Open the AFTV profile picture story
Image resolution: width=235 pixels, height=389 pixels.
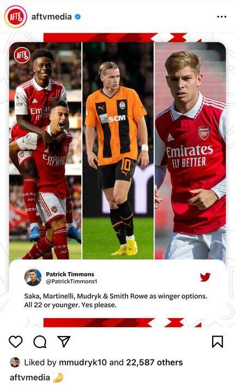coord(16,16)
